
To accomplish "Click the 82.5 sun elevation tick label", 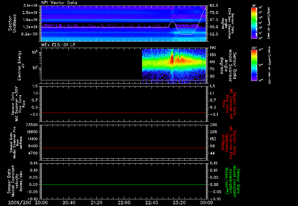I will coord(214,5).
